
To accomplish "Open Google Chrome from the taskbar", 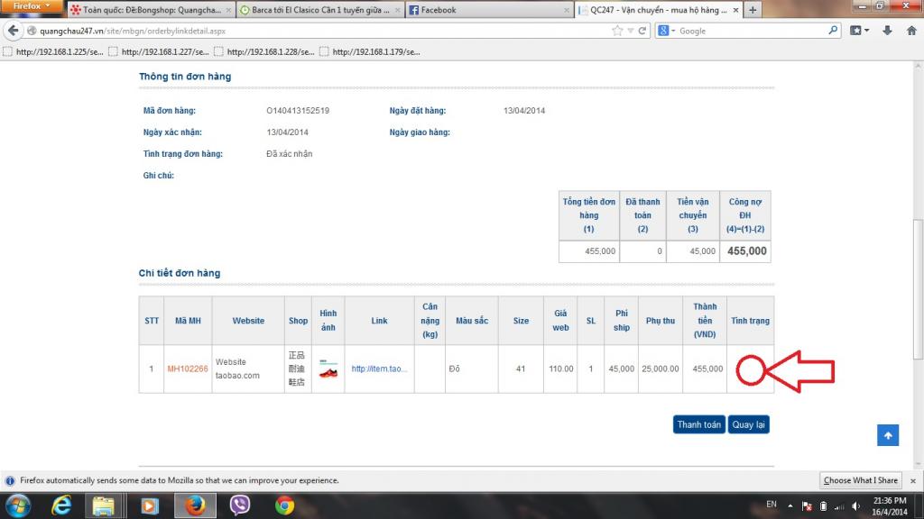I will click(284, 505).
